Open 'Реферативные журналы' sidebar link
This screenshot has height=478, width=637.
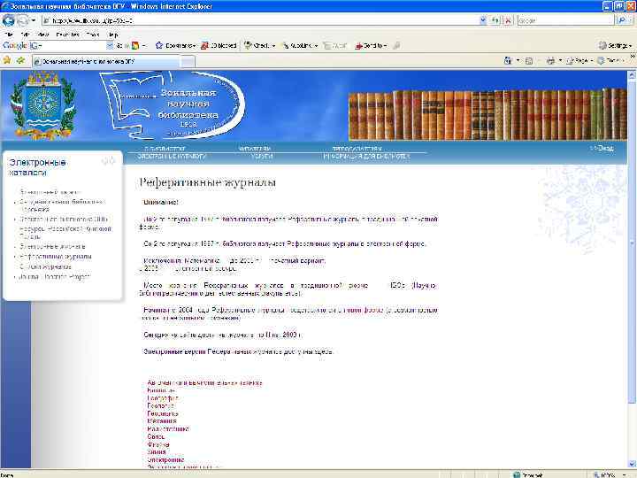click(x=56, y=257)
